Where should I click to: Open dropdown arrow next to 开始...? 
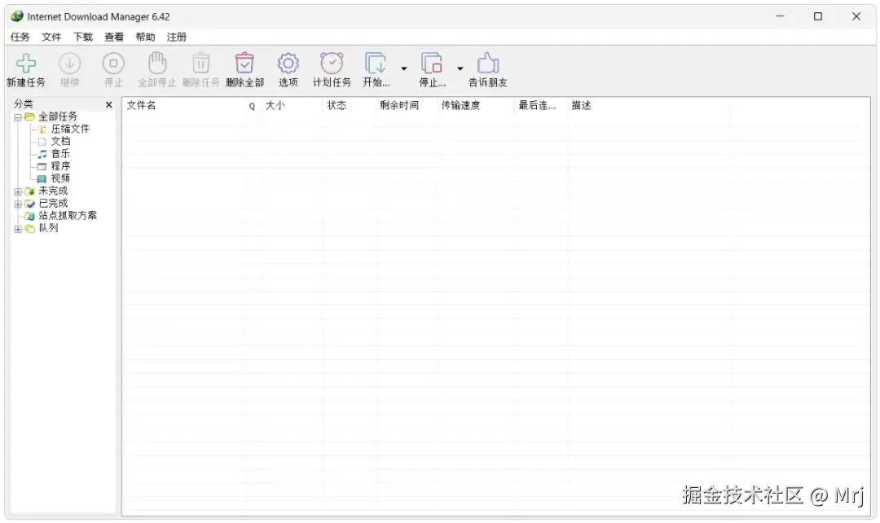(404, 68)
